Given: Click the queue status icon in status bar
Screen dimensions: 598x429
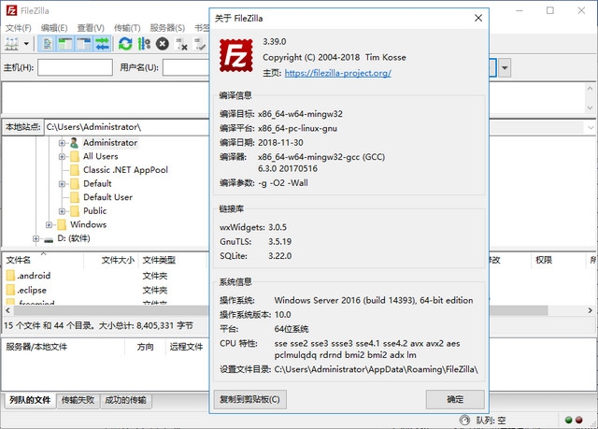Looking at the screenshot, I should [x=464, y=420].
